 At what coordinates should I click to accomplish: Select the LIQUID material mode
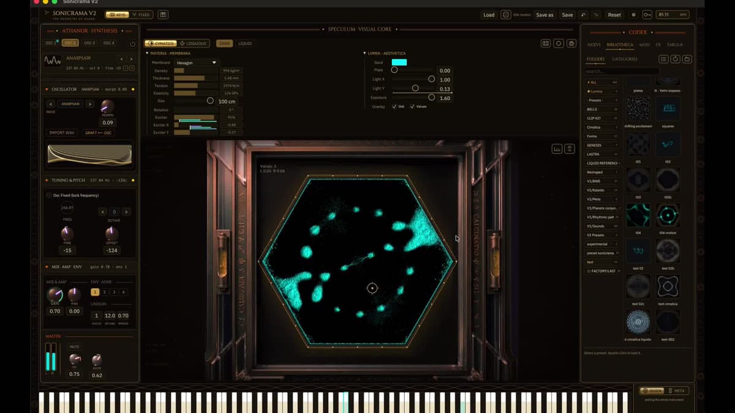click(244, 43)
